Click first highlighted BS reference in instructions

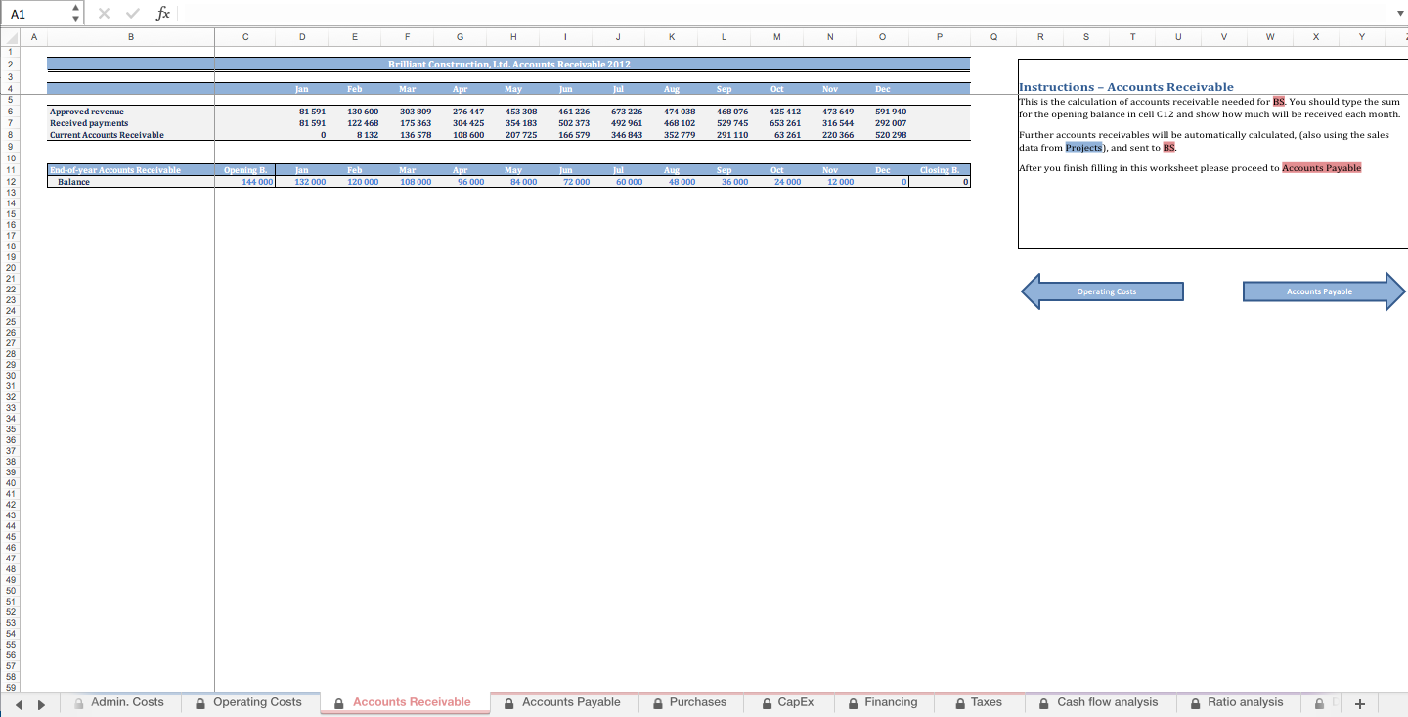pos(1279,102)
